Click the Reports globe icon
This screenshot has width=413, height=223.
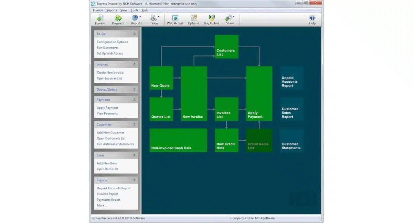coord(135,18)
